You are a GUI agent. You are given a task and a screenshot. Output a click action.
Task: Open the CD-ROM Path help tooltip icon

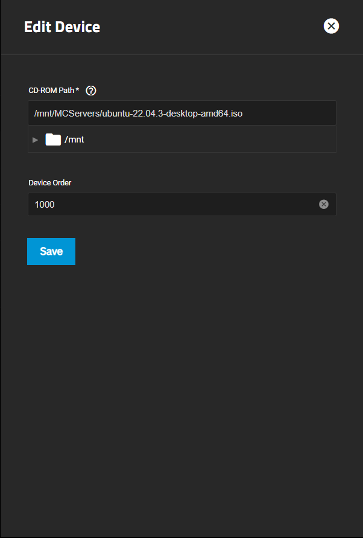pyautogui.click(x=91, y=91)
